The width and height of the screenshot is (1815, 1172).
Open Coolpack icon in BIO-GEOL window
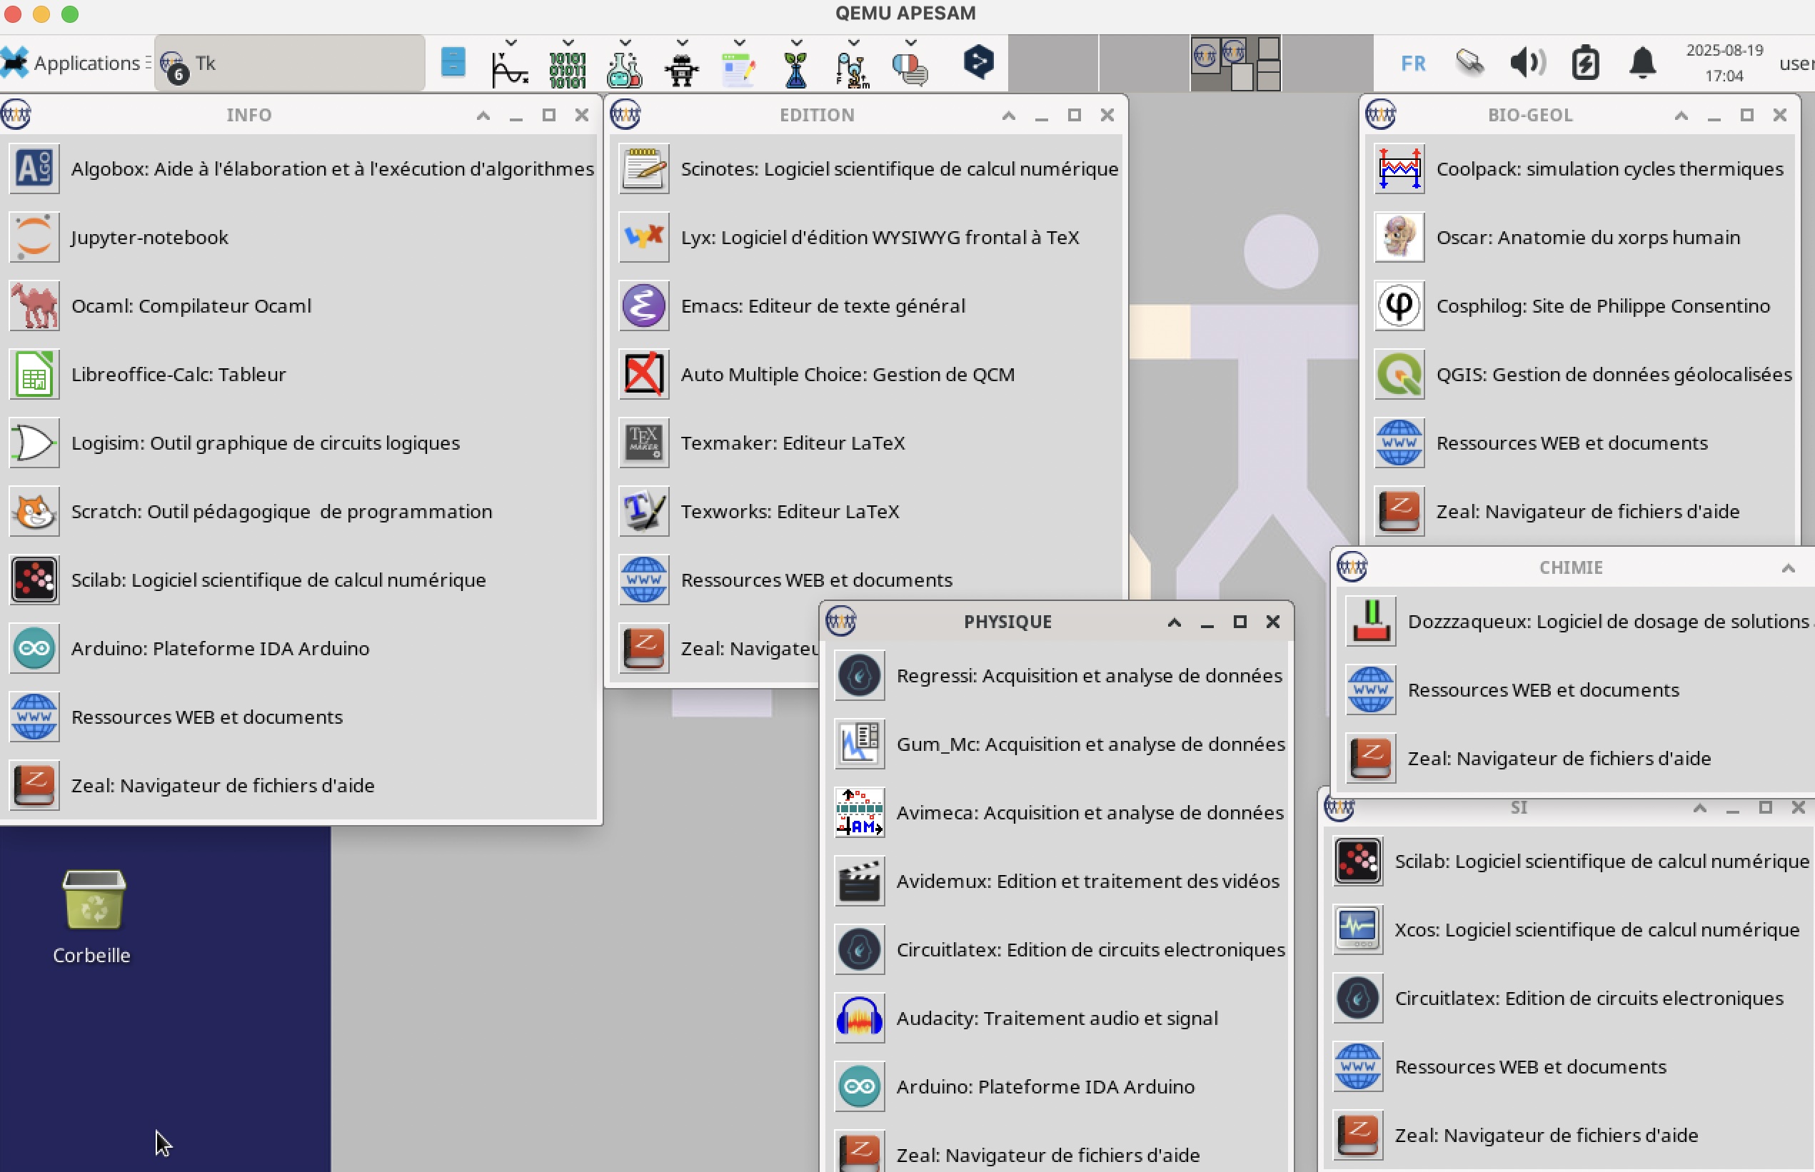point(1399,169)
